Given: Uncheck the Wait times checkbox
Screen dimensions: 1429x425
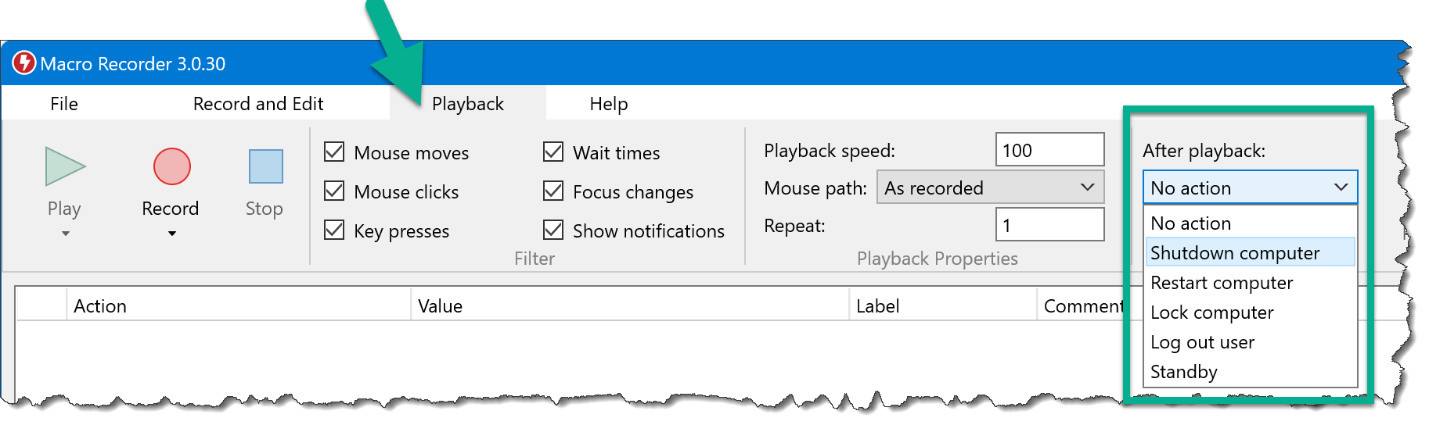Looking at the screenshot, I should click(x=553, y=152).
